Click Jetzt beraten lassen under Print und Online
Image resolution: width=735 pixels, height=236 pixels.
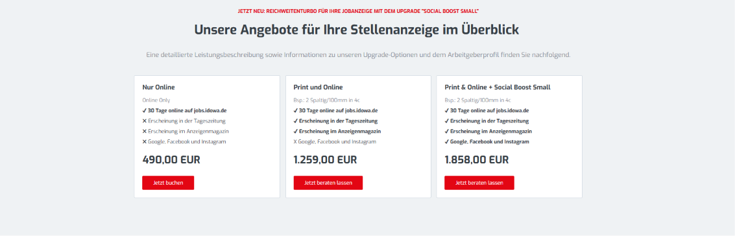(x=328, y=183)
